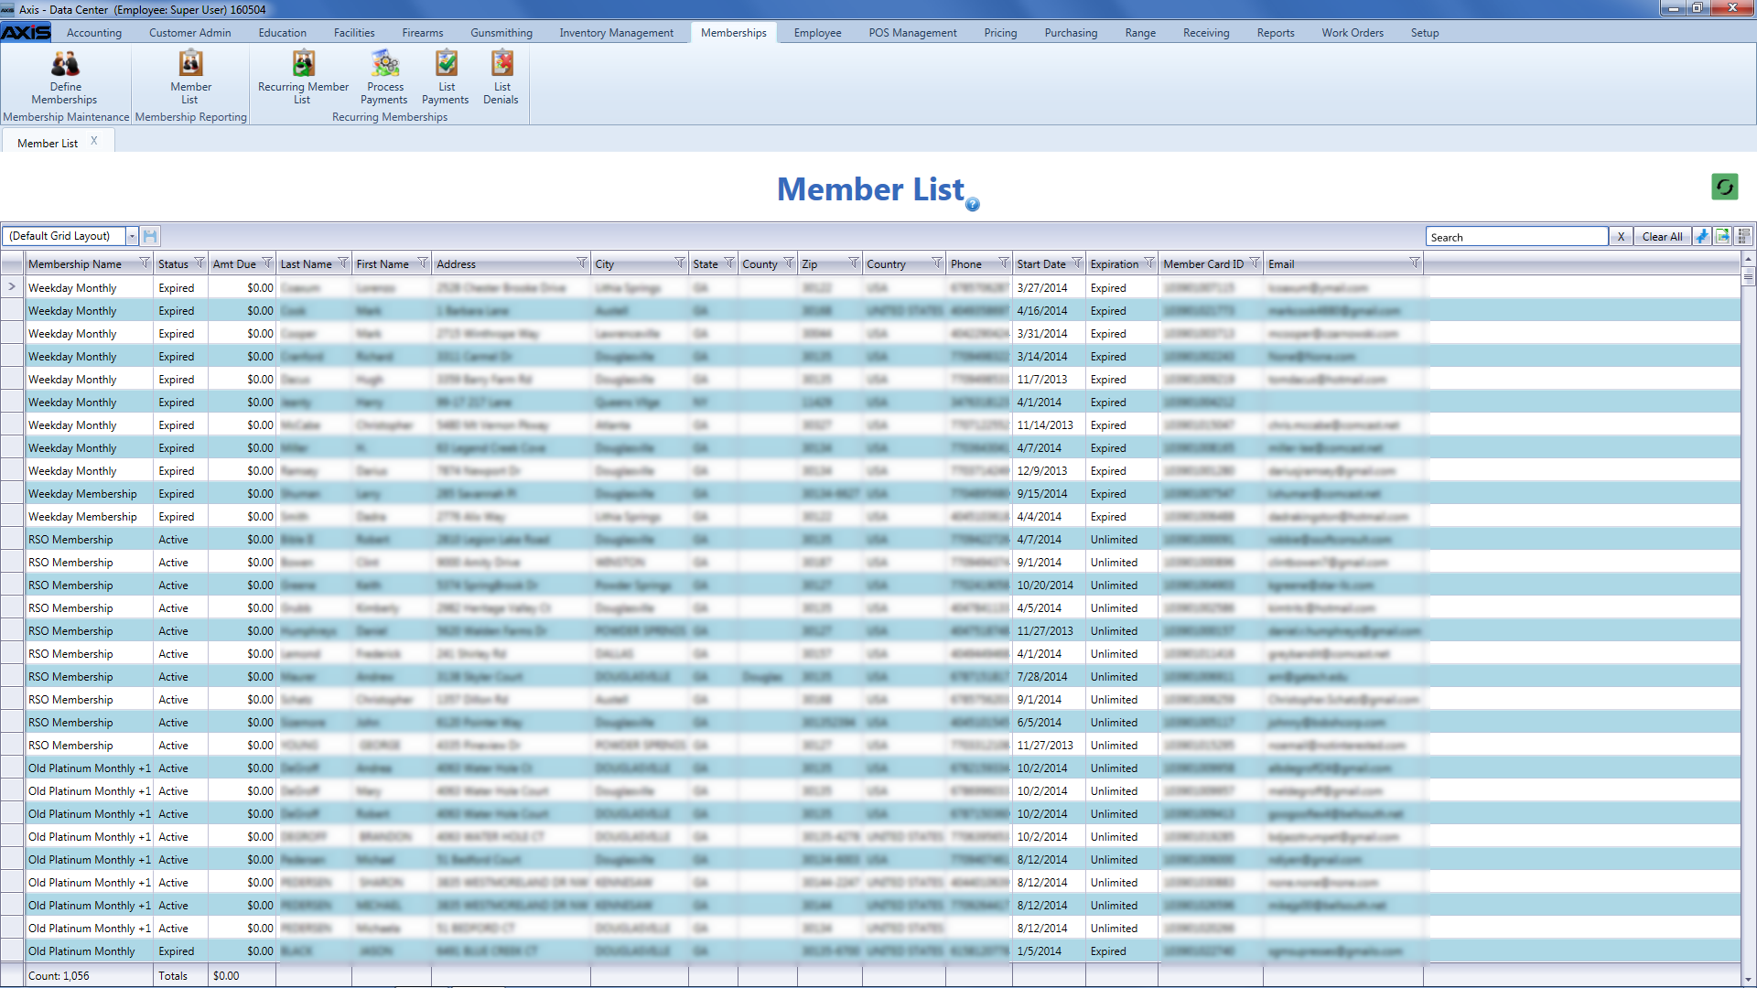Expand the Default Grid Layout dropdown
The height and width of the screenshot is (988, 1757).
click(132, 236)
